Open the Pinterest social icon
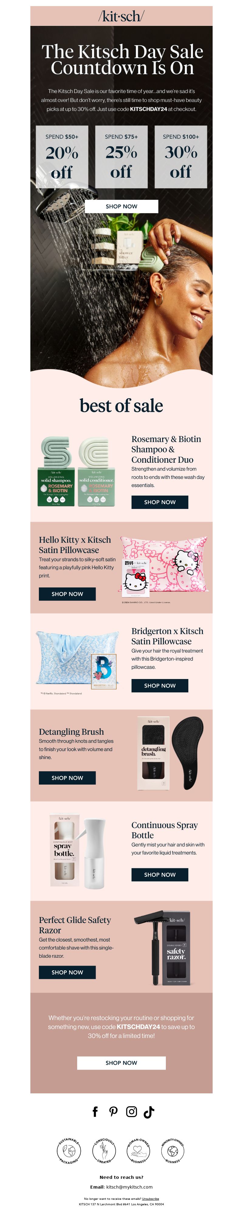This screenshot has width=243, height=1226. (x=113, y=1112)
